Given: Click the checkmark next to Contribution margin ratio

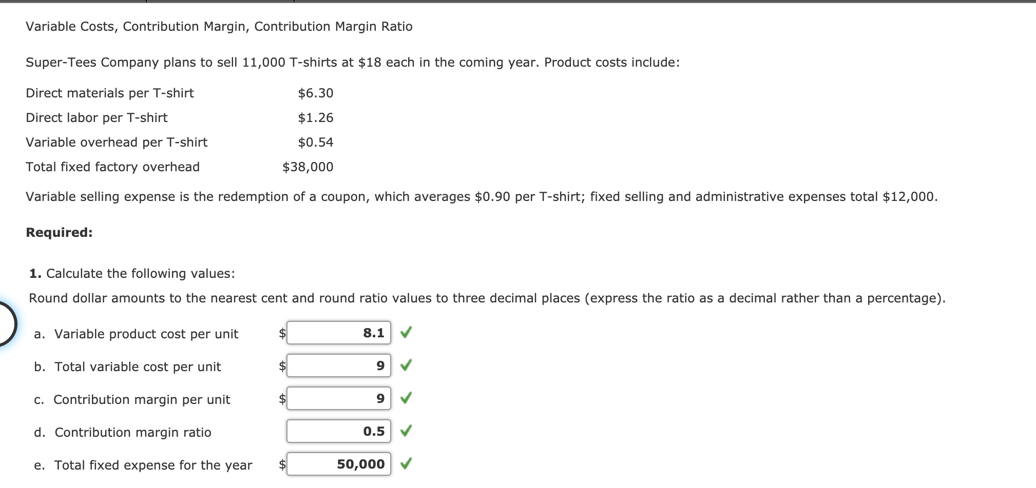Looking at the screenshot, I should click(x=406, y=431).
